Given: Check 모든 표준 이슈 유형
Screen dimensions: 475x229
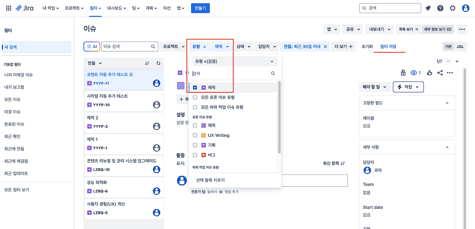Looking at the screenshot, I should [x=195, y=97].
